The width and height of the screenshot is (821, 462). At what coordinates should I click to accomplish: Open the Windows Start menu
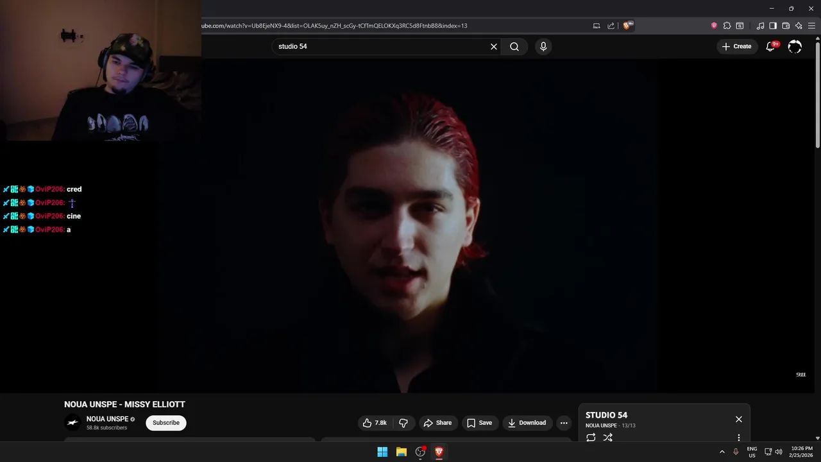(382, 452)
